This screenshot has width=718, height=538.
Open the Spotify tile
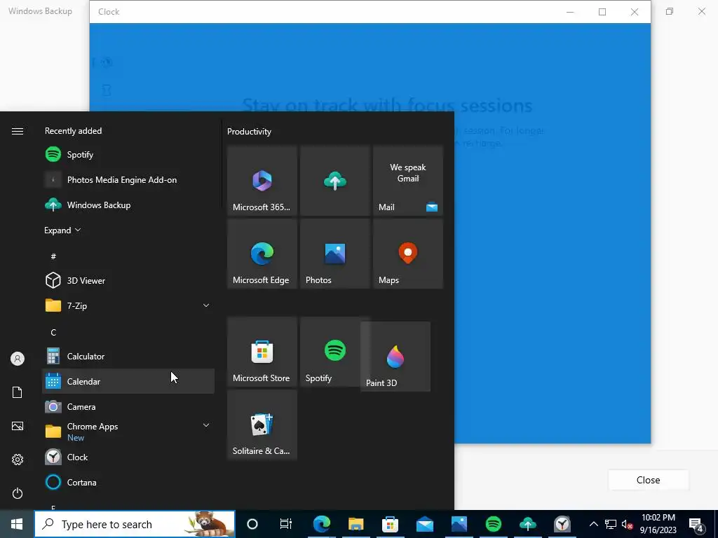(x=330, y=352)
